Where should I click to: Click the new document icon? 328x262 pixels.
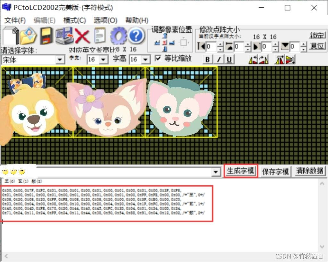tap(11, 36)
